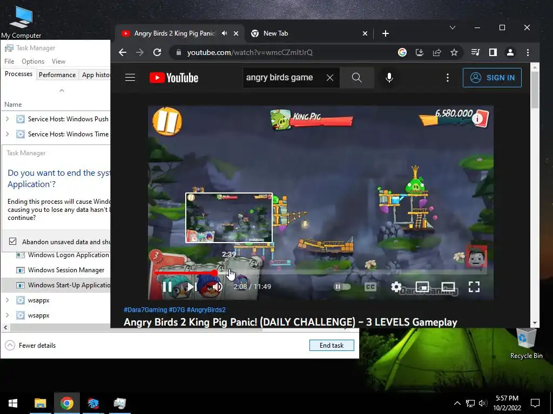Click End task button

(x=332, y=346)
